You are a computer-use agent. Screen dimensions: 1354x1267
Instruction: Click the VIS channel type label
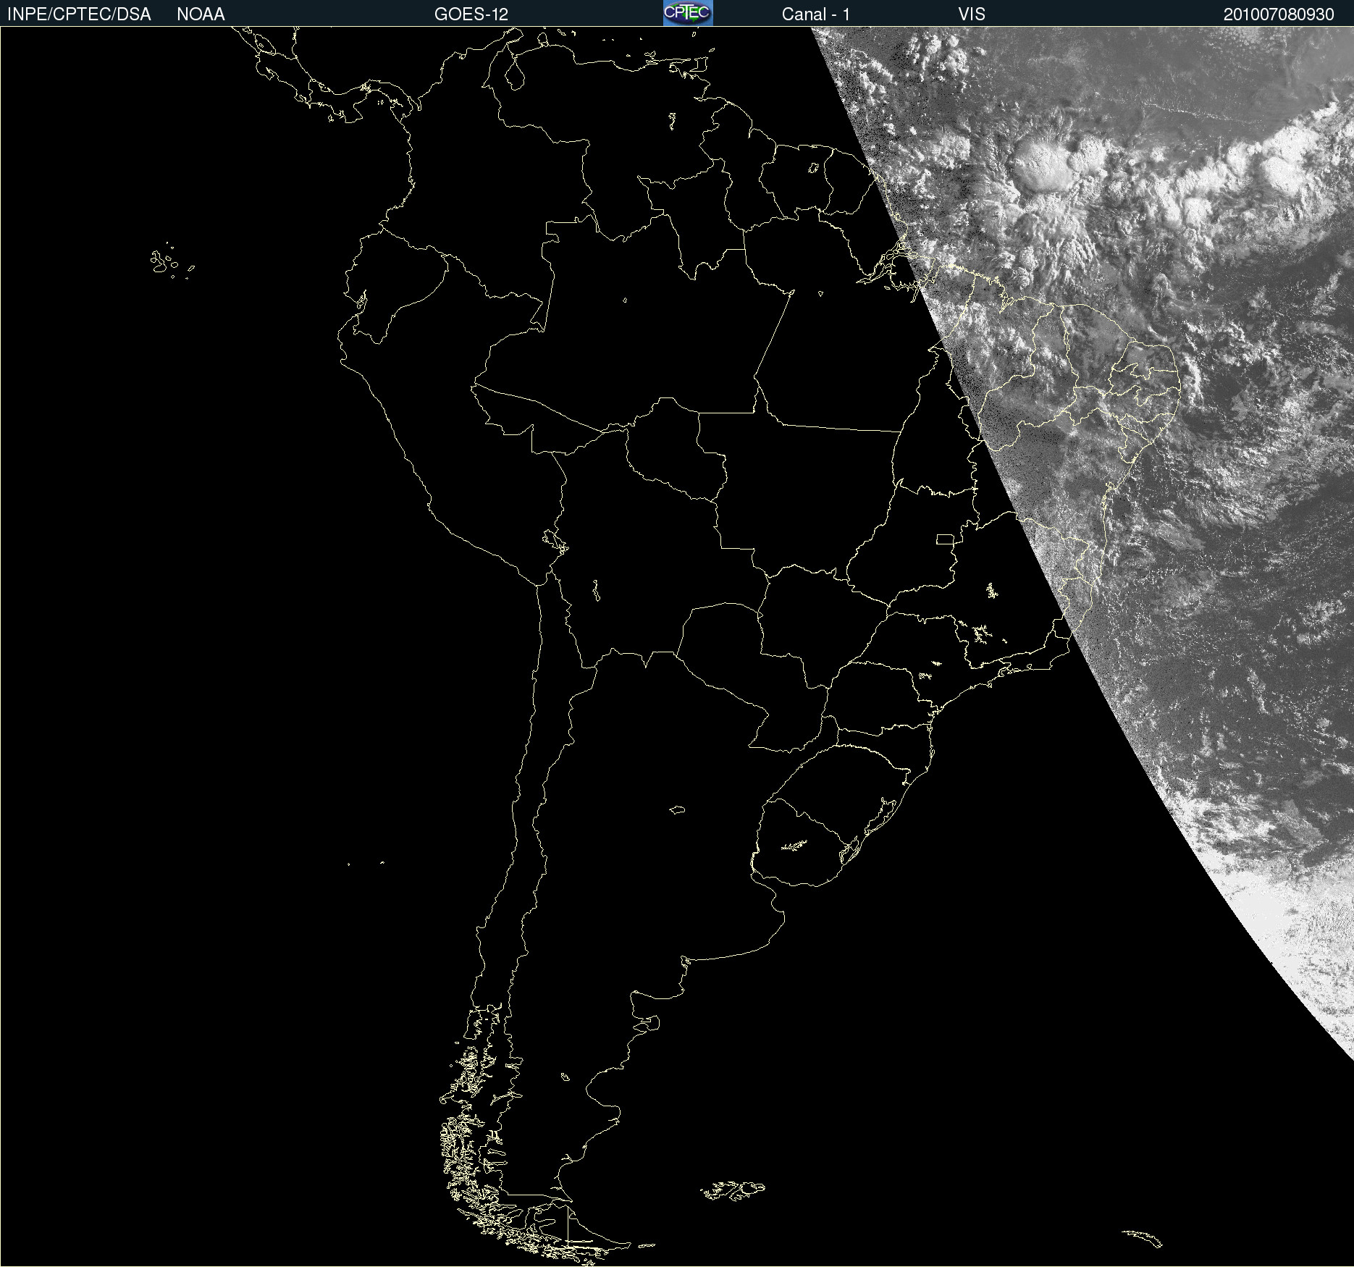tap(972, 14)
